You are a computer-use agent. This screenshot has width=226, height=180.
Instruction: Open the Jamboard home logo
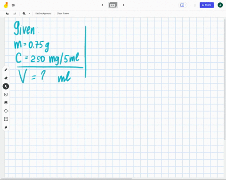[6, 5]
